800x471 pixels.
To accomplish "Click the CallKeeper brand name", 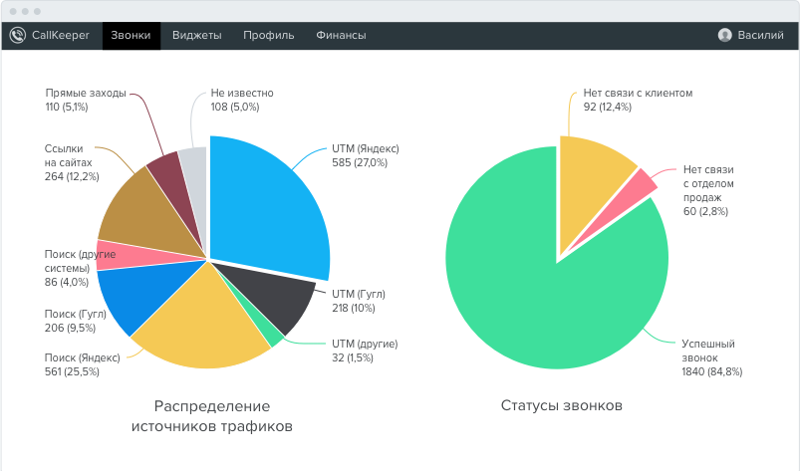I will [x=60, y=35].
